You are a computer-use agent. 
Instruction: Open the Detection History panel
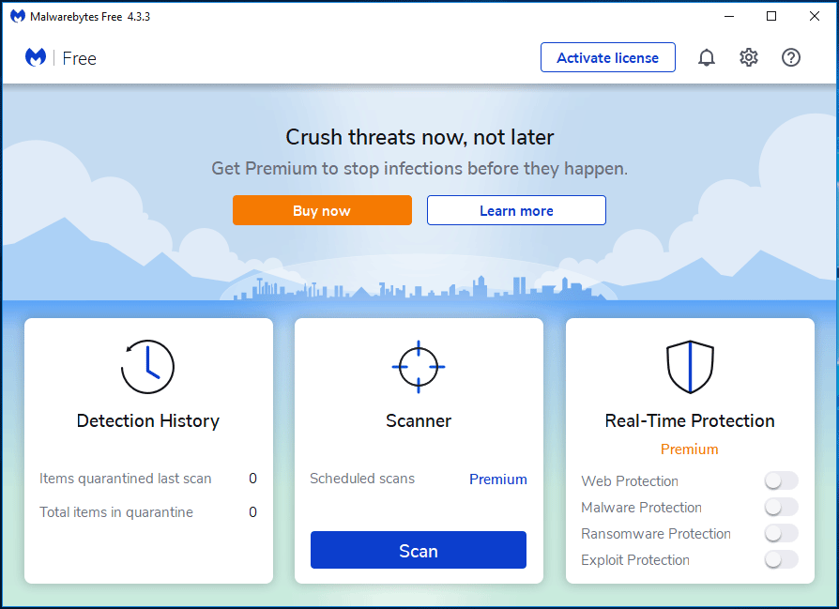pyautogui.click(x=148, y=420)
